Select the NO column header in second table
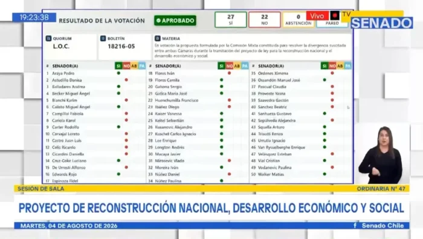 click(x=229, y=66)
